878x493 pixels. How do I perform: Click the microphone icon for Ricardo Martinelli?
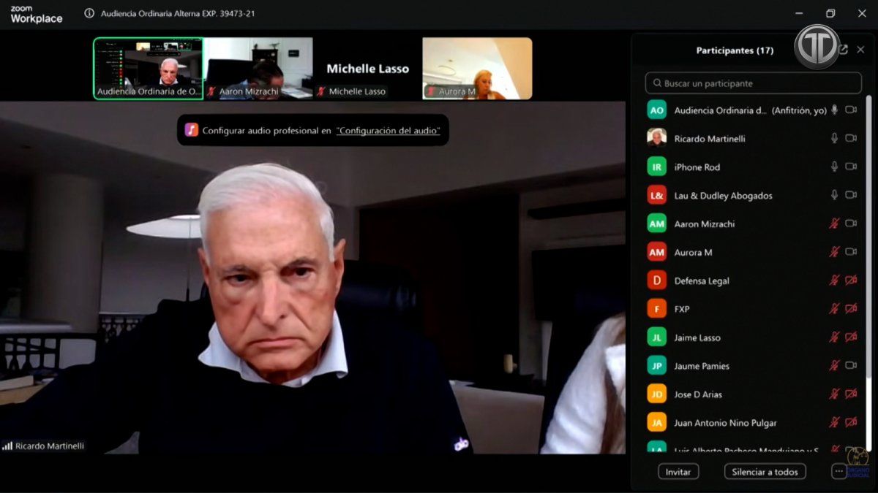click(834, 138)
